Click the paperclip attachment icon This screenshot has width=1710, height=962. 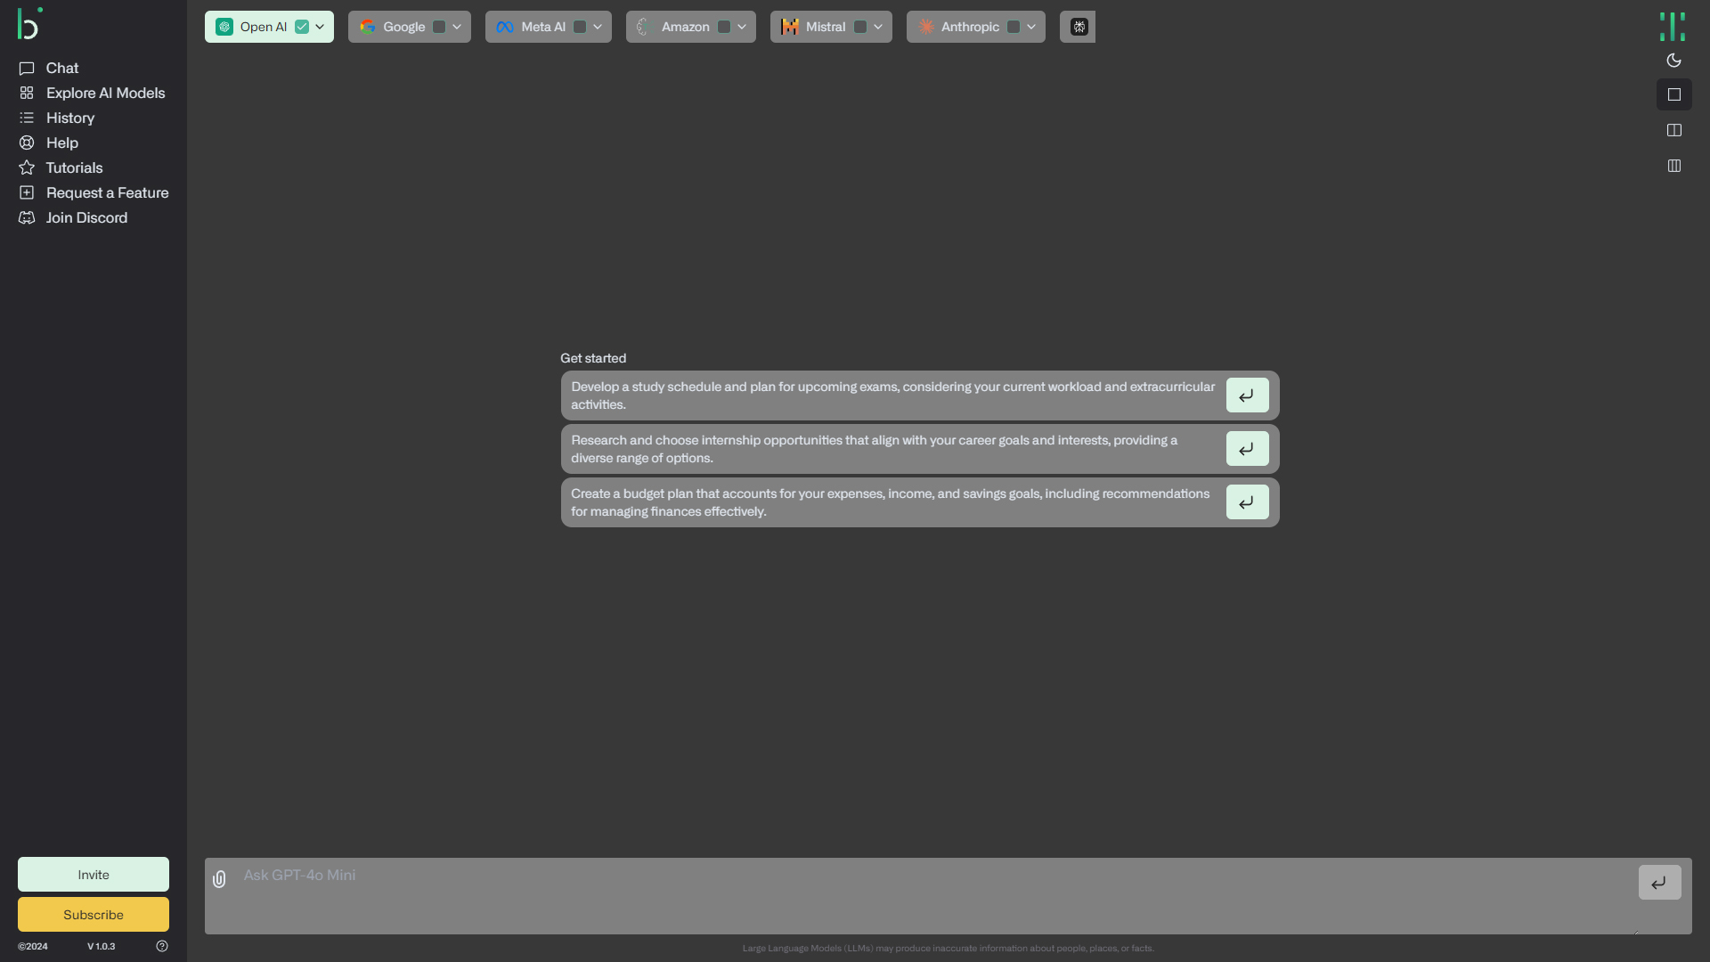click(219, 879)
